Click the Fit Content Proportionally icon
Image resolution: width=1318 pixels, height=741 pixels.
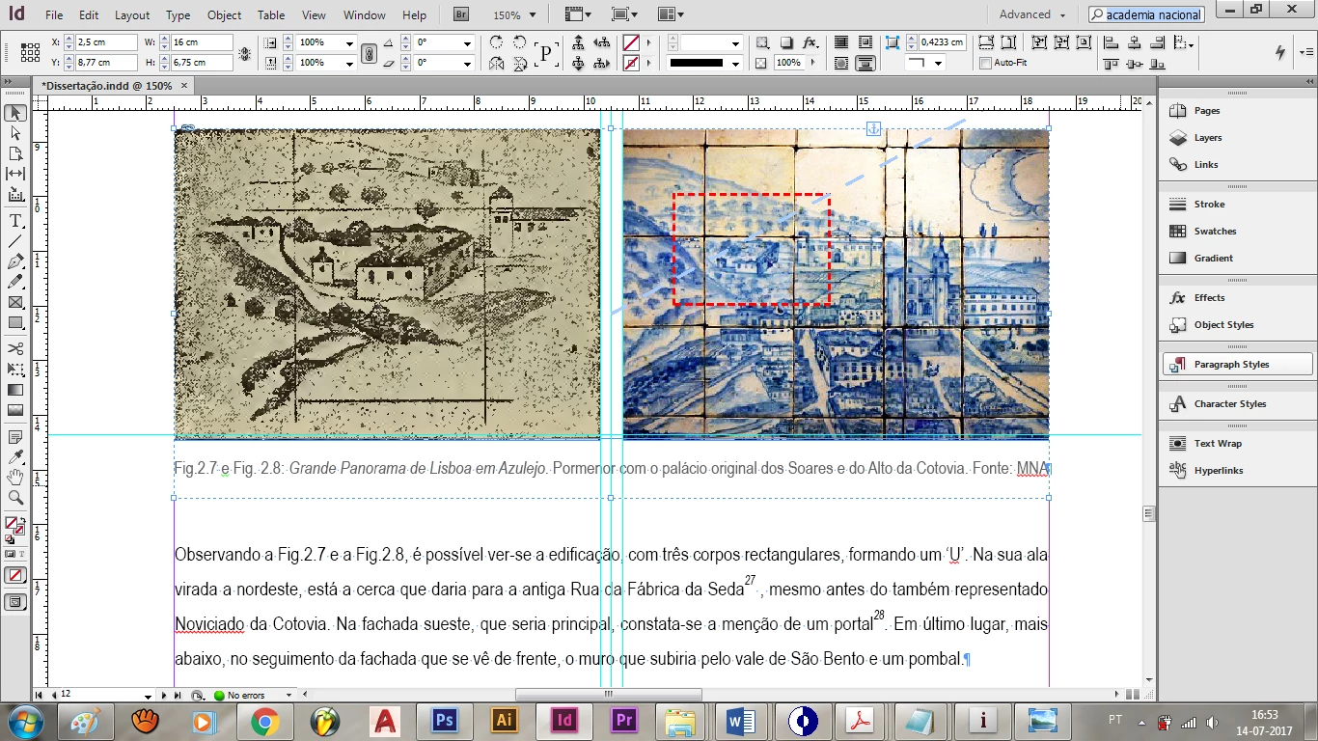(1008, 42)
